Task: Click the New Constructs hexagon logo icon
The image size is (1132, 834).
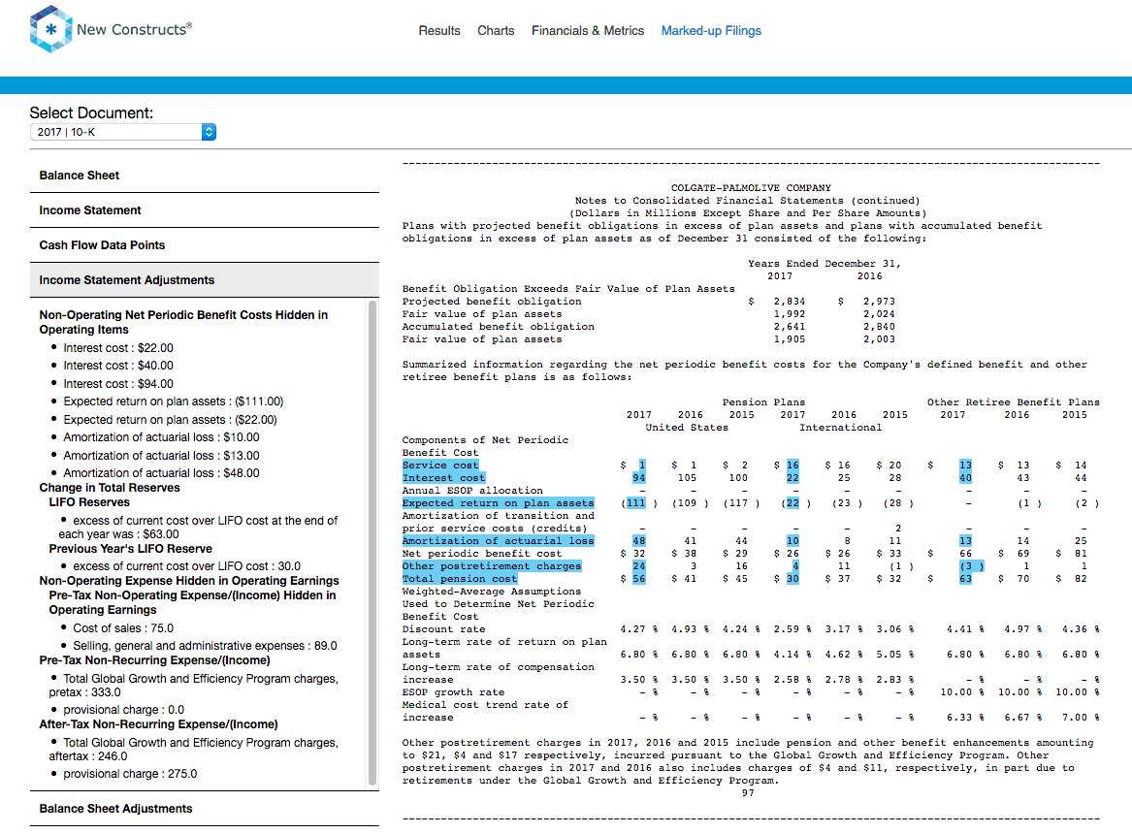Action: click(x=50, y=30)
